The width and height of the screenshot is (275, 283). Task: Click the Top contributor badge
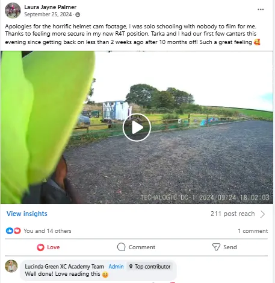[150, 267]
